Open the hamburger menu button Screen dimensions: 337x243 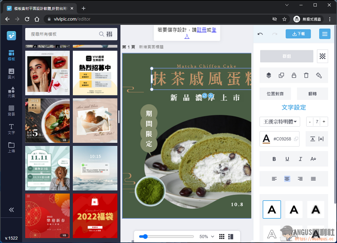point(325,34)
